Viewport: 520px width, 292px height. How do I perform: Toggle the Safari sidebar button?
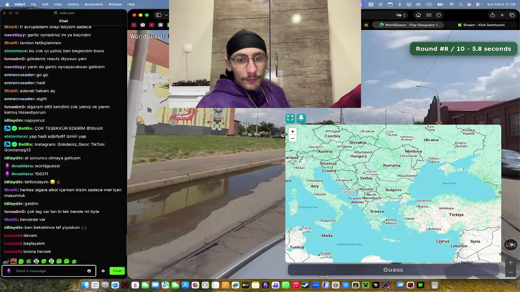point(159,15)
